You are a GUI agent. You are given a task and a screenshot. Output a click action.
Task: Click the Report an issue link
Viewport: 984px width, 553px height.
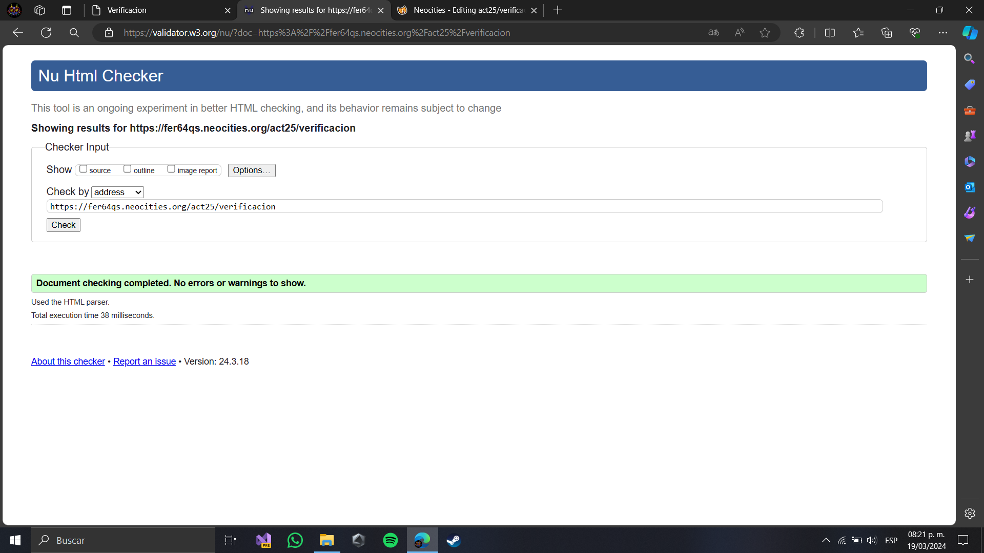(144, 361)
